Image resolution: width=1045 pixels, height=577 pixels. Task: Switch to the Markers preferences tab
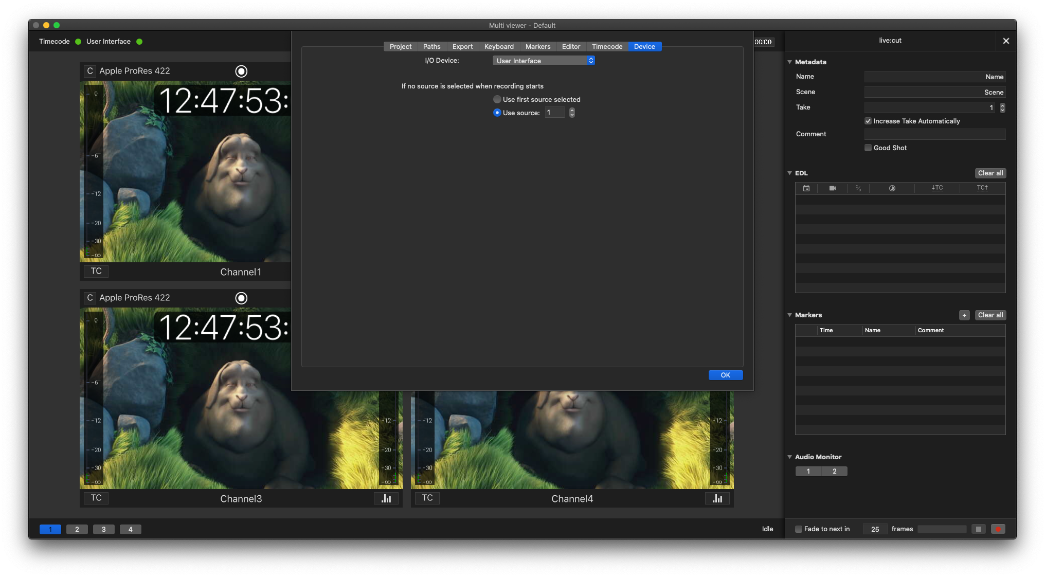(x=538, y=47)
